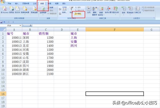Click Text to Columns (分列)
This screenshot has width=160, height=108.
89,10
